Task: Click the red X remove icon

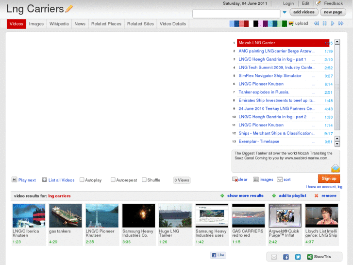Action: pyautogui.click(x=316, y=196)
